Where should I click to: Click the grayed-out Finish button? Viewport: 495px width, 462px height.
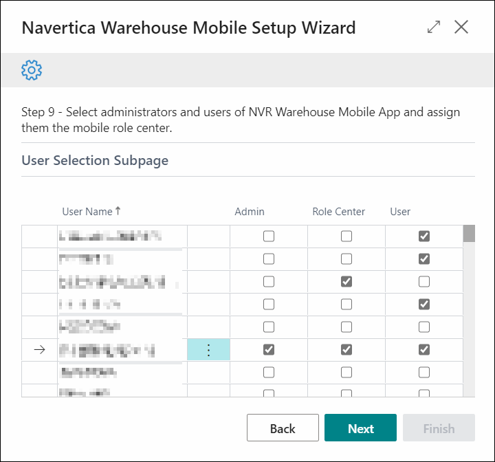(x=439, y=428)
